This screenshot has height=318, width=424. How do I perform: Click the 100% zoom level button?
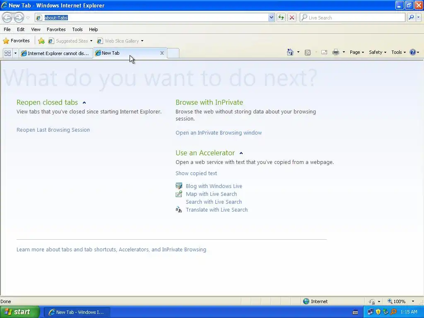coord(396,301)
